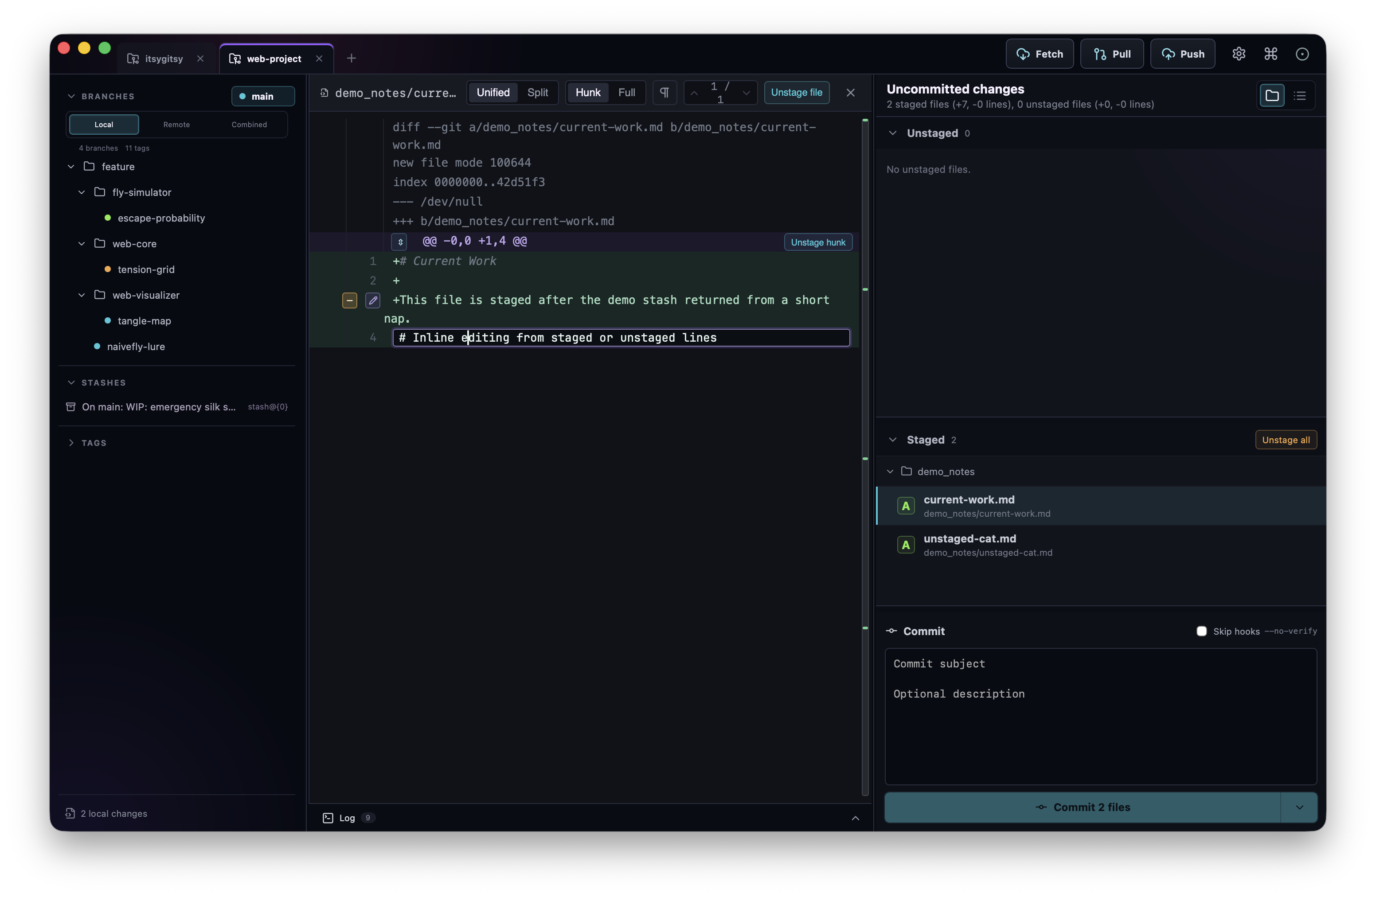This screenshot has height=897, width=1376.
Task: Collapse the Staged section
Action: [893, 440]
